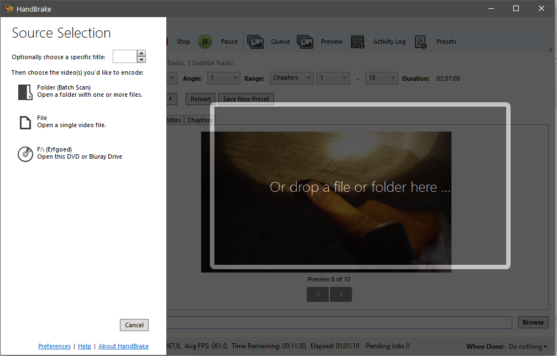Select Open this DVD or Bluray Drive

(80, 156)
